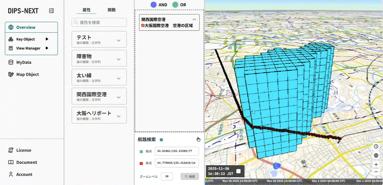Viewport: 383px width, 185px height.
Task: Expand the 大阪ヘリポート attribute dropdown
Action: [x=118, y=116]
